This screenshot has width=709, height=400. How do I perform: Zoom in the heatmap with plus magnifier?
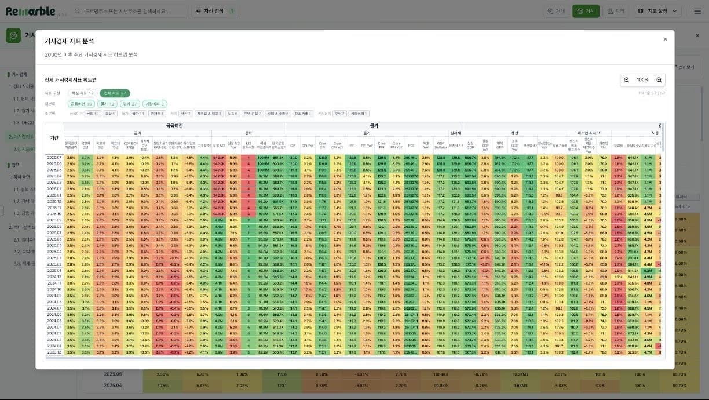click(x=659, y=79)
